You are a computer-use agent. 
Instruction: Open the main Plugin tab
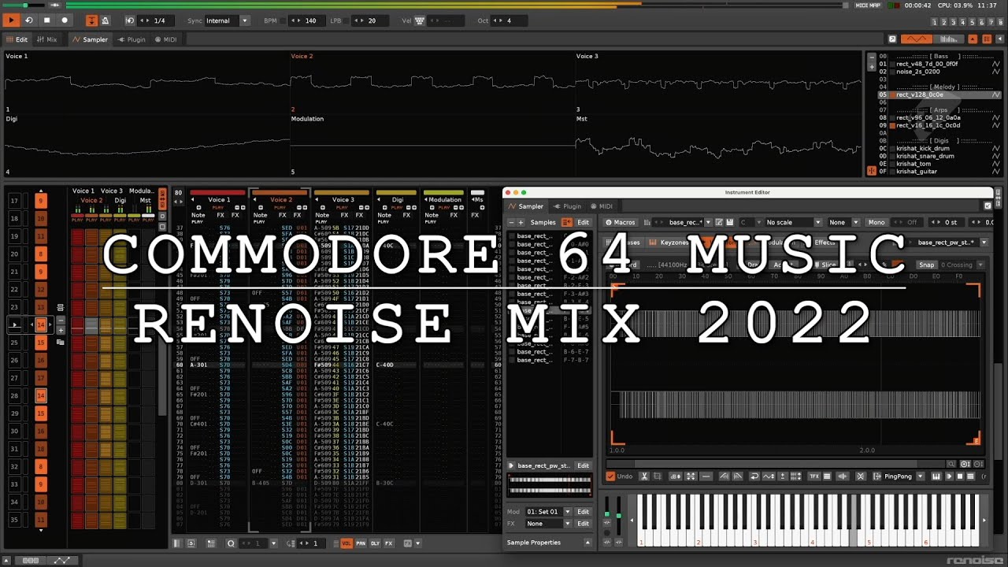pos(132,39)
